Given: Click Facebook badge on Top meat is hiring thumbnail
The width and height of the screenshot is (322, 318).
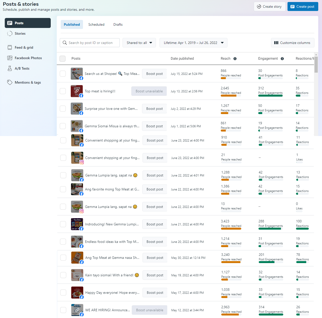Looking at the screenshot, I should [81, 96].
